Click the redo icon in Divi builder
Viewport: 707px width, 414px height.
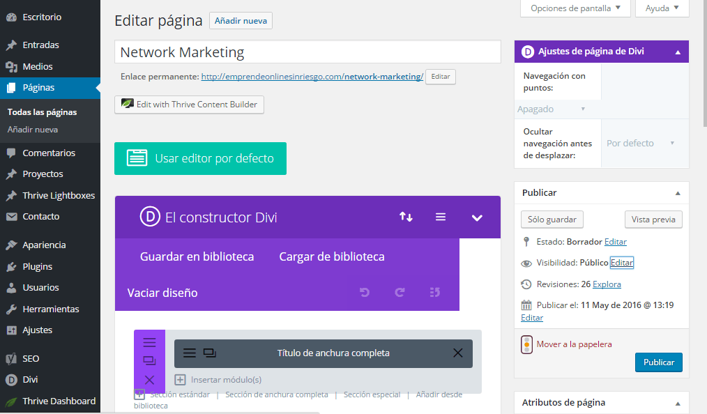click(400, 292)
